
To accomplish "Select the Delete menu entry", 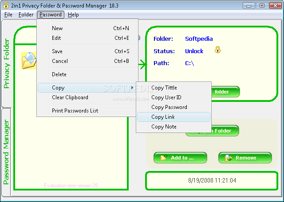I will 88,74.
